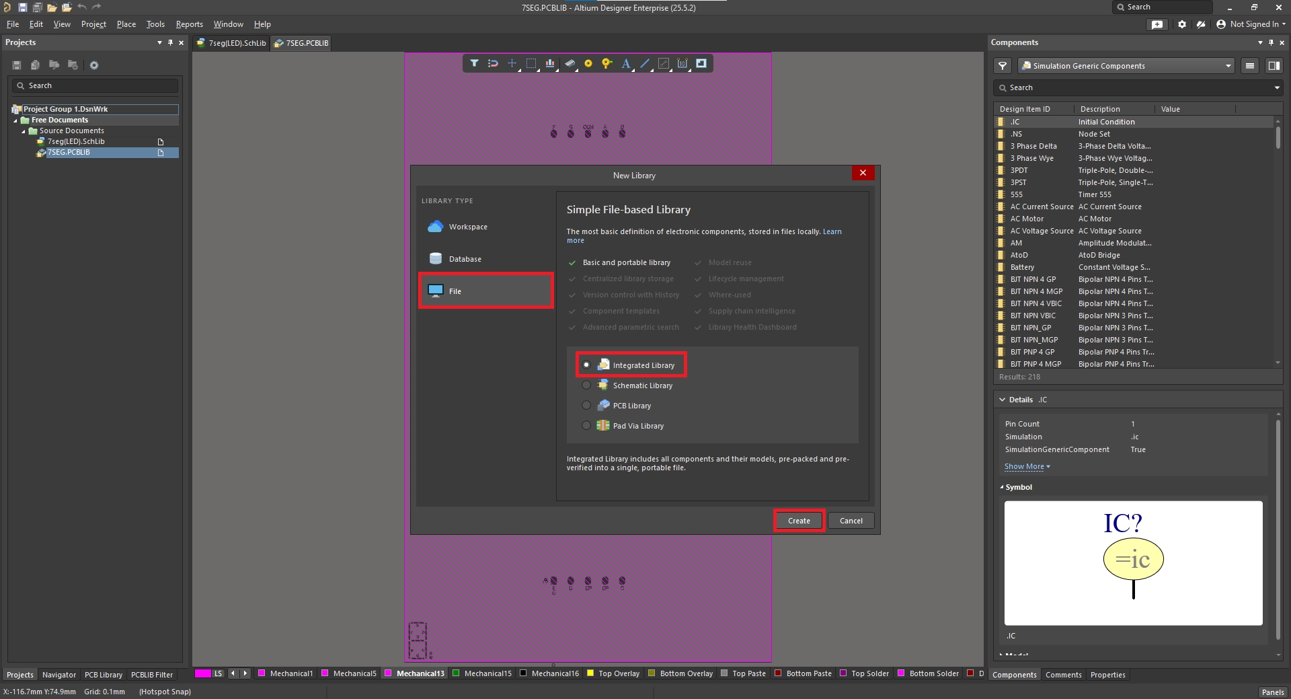
Task: Click the project options gear icon
Action: 94,65
